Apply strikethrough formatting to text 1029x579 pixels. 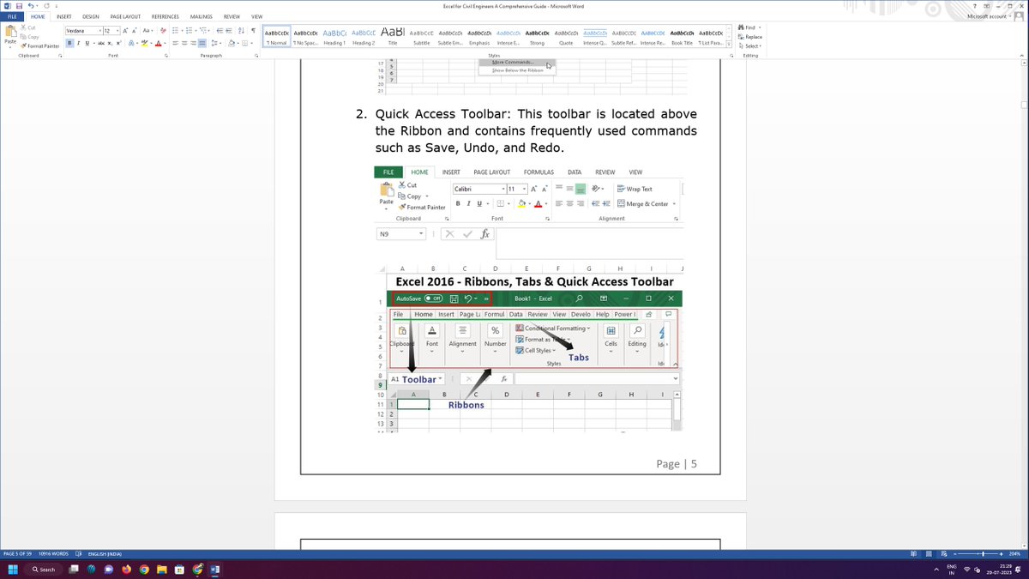pos(101,44)
